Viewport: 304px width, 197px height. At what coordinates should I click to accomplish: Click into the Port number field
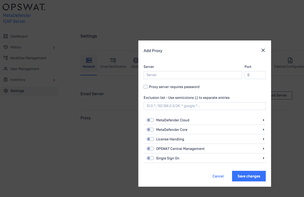point(255,75)
